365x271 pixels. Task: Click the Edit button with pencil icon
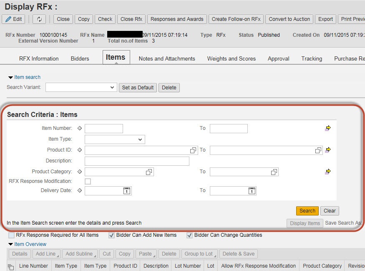(13, 19)
